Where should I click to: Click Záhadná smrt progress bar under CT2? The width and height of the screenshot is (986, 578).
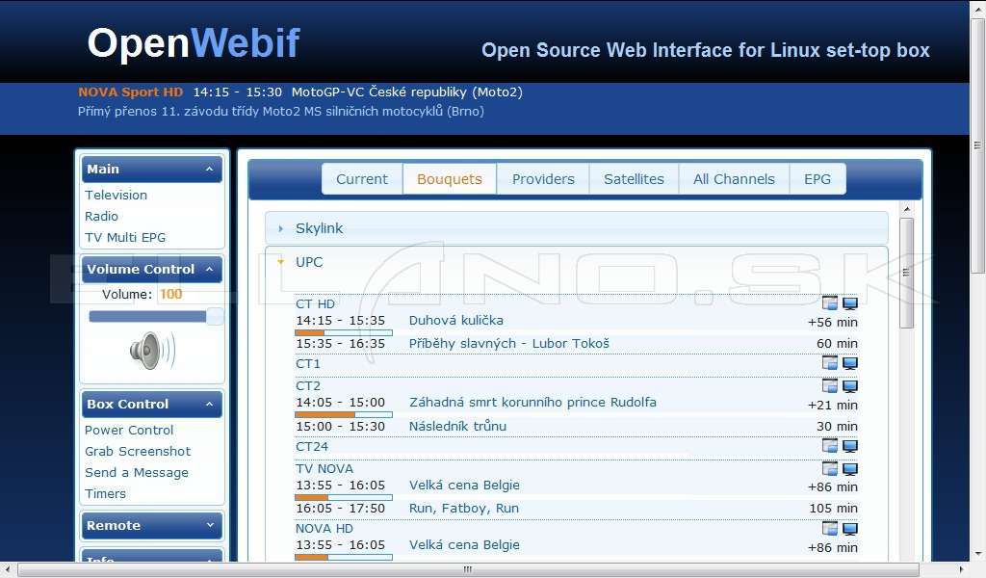(344, 414)
